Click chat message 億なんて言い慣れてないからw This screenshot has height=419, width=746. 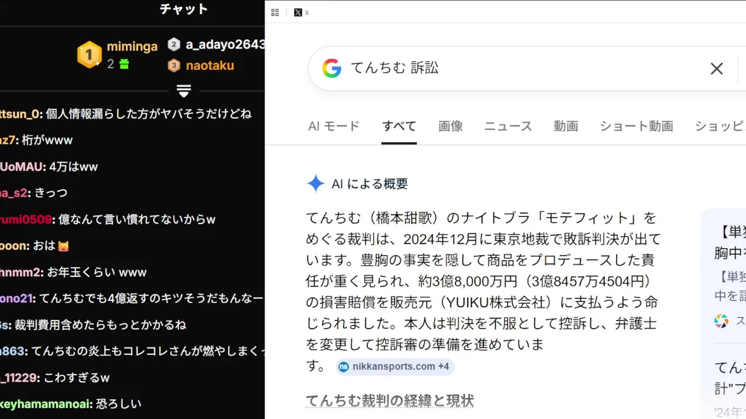click(137, 219)
